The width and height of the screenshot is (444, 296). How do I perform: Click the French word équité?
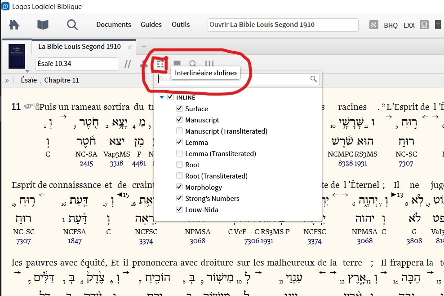94,263
